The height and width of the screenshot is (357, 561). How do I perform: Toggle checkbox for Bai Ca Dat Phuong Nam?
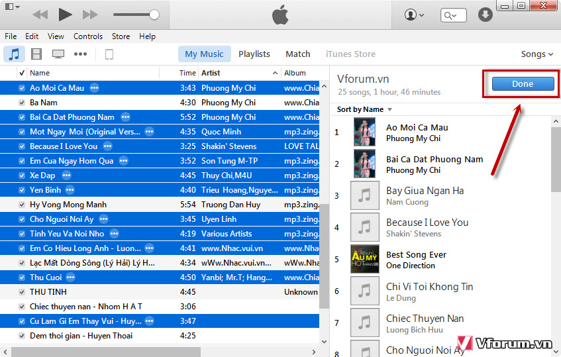(22, 117)
